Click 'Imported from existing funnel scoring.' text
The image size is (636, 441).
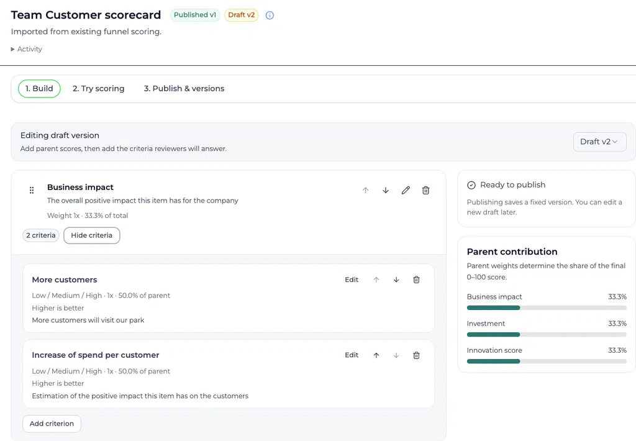[x=86, y=32]
